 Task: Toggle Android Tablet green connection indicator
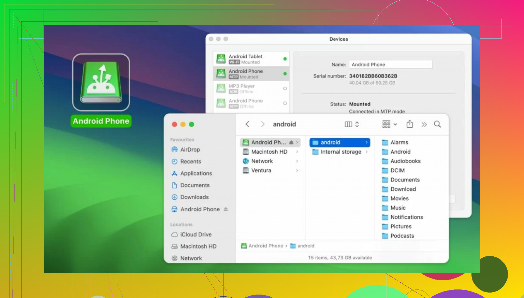point(285,59)
